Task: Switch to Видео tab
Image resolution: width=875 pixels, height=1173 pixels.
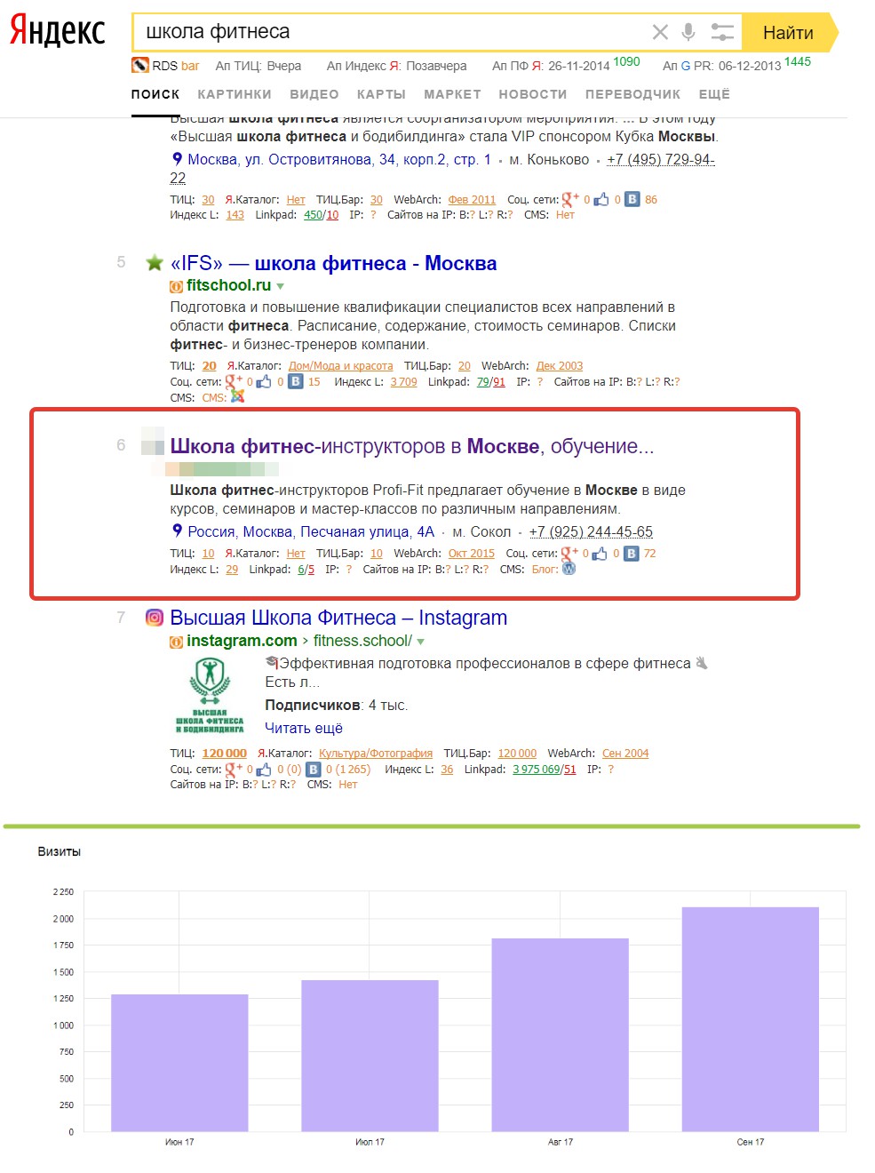Action: pyautogui.click(x=314, y=94)
